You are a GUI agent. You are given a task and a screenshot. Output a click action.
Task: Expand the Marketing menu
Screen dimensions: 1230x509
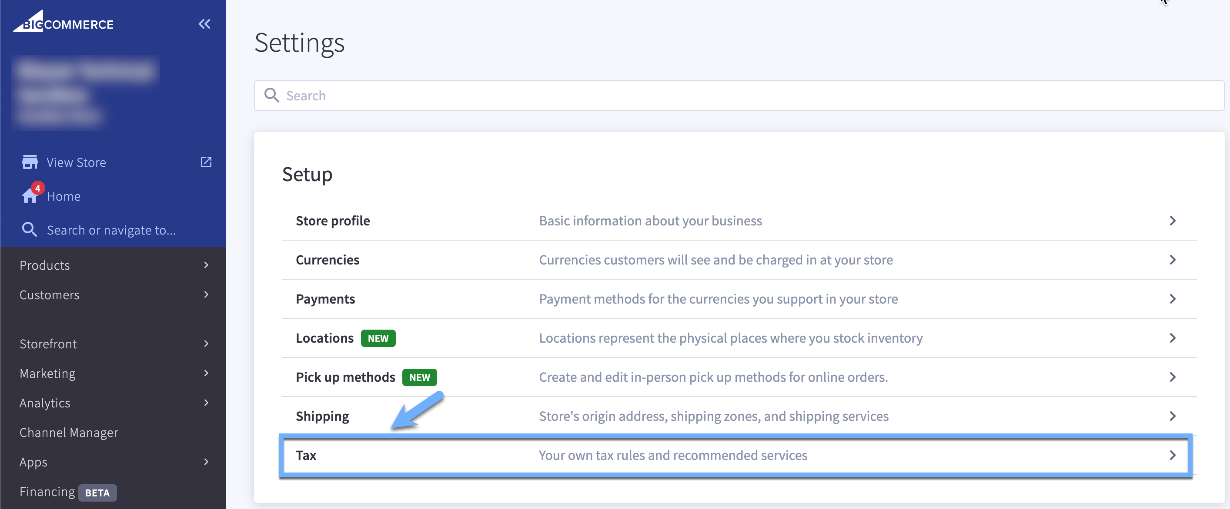click(113, 373)
